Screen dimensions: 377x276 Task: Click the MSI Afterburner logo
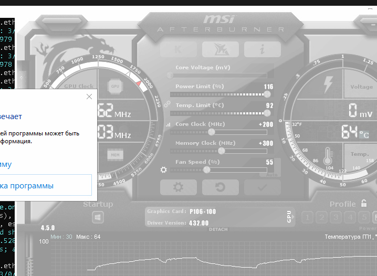point(220,24)
